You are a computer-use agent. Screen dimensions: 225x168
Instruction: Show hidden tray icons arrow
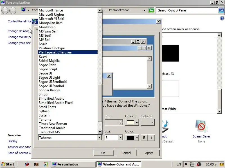186,164
